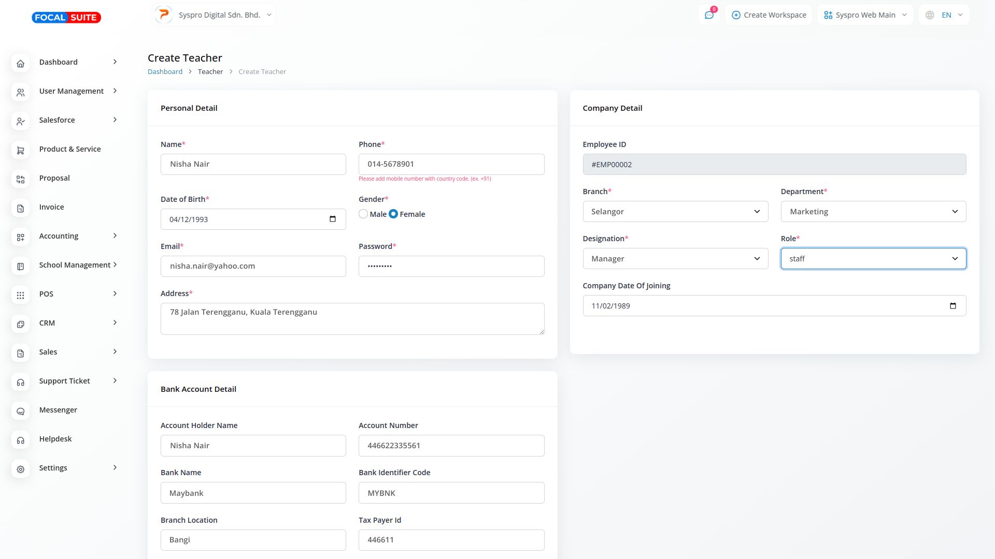
Task: Click the Support Ticket headset icon
Action: click(x=20, y=382)
